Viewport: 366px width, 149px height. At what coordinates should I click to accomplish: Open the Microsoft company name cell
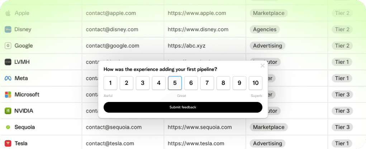(x=41, y=94)
